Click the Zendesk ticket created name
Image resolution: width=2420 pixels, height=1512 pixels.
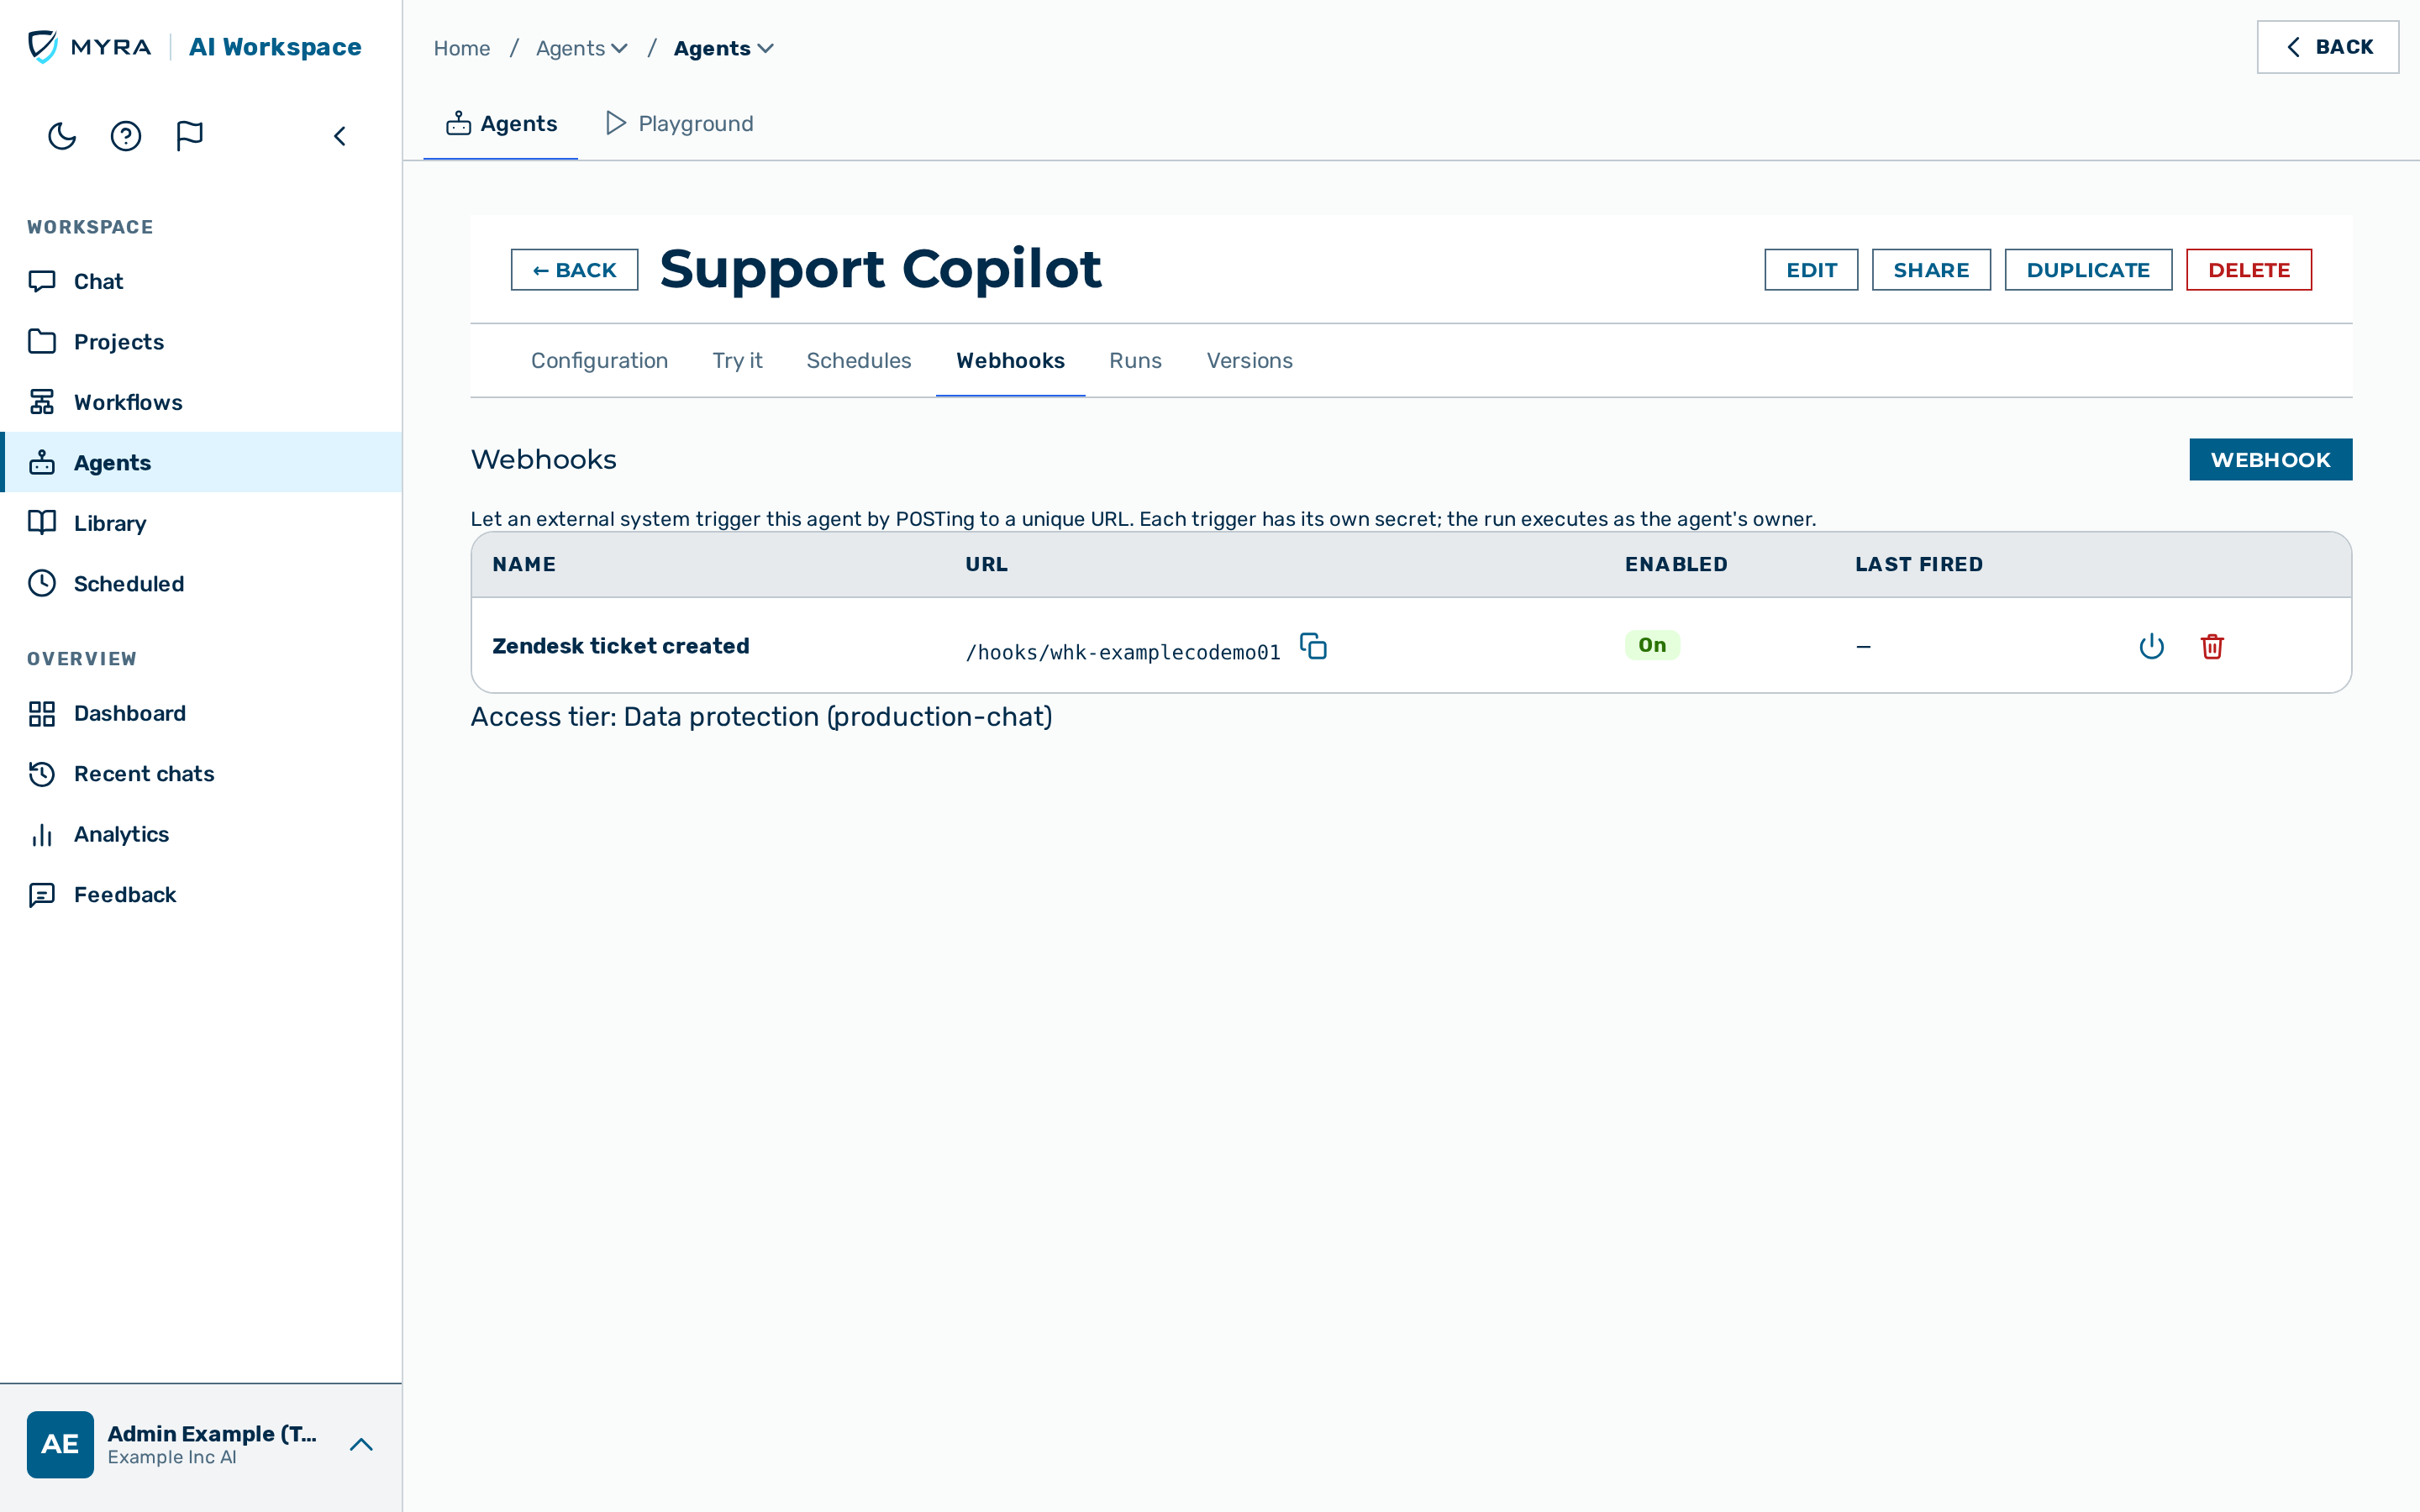621,646
